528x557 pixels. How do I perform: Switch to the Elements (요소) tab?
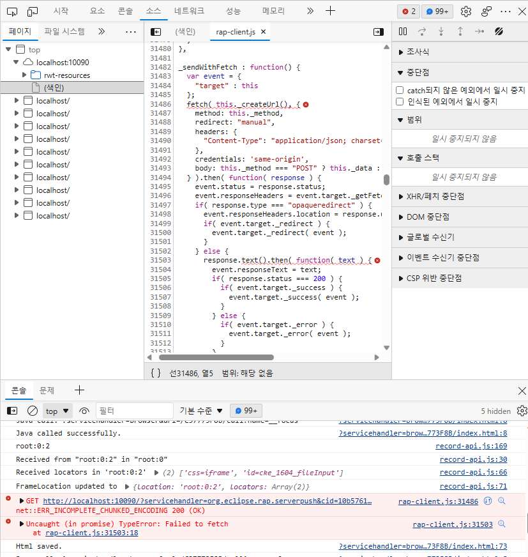pyautogui.click(x=97, y=11)
